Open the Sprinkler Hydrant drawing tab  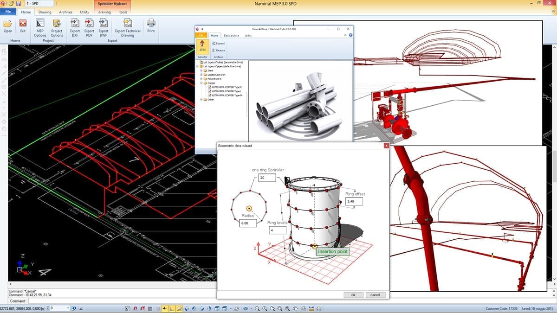coord(104,12)
